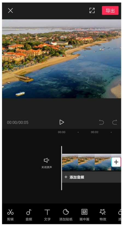Select the 文字 text tool

click(x=47, y=215)
